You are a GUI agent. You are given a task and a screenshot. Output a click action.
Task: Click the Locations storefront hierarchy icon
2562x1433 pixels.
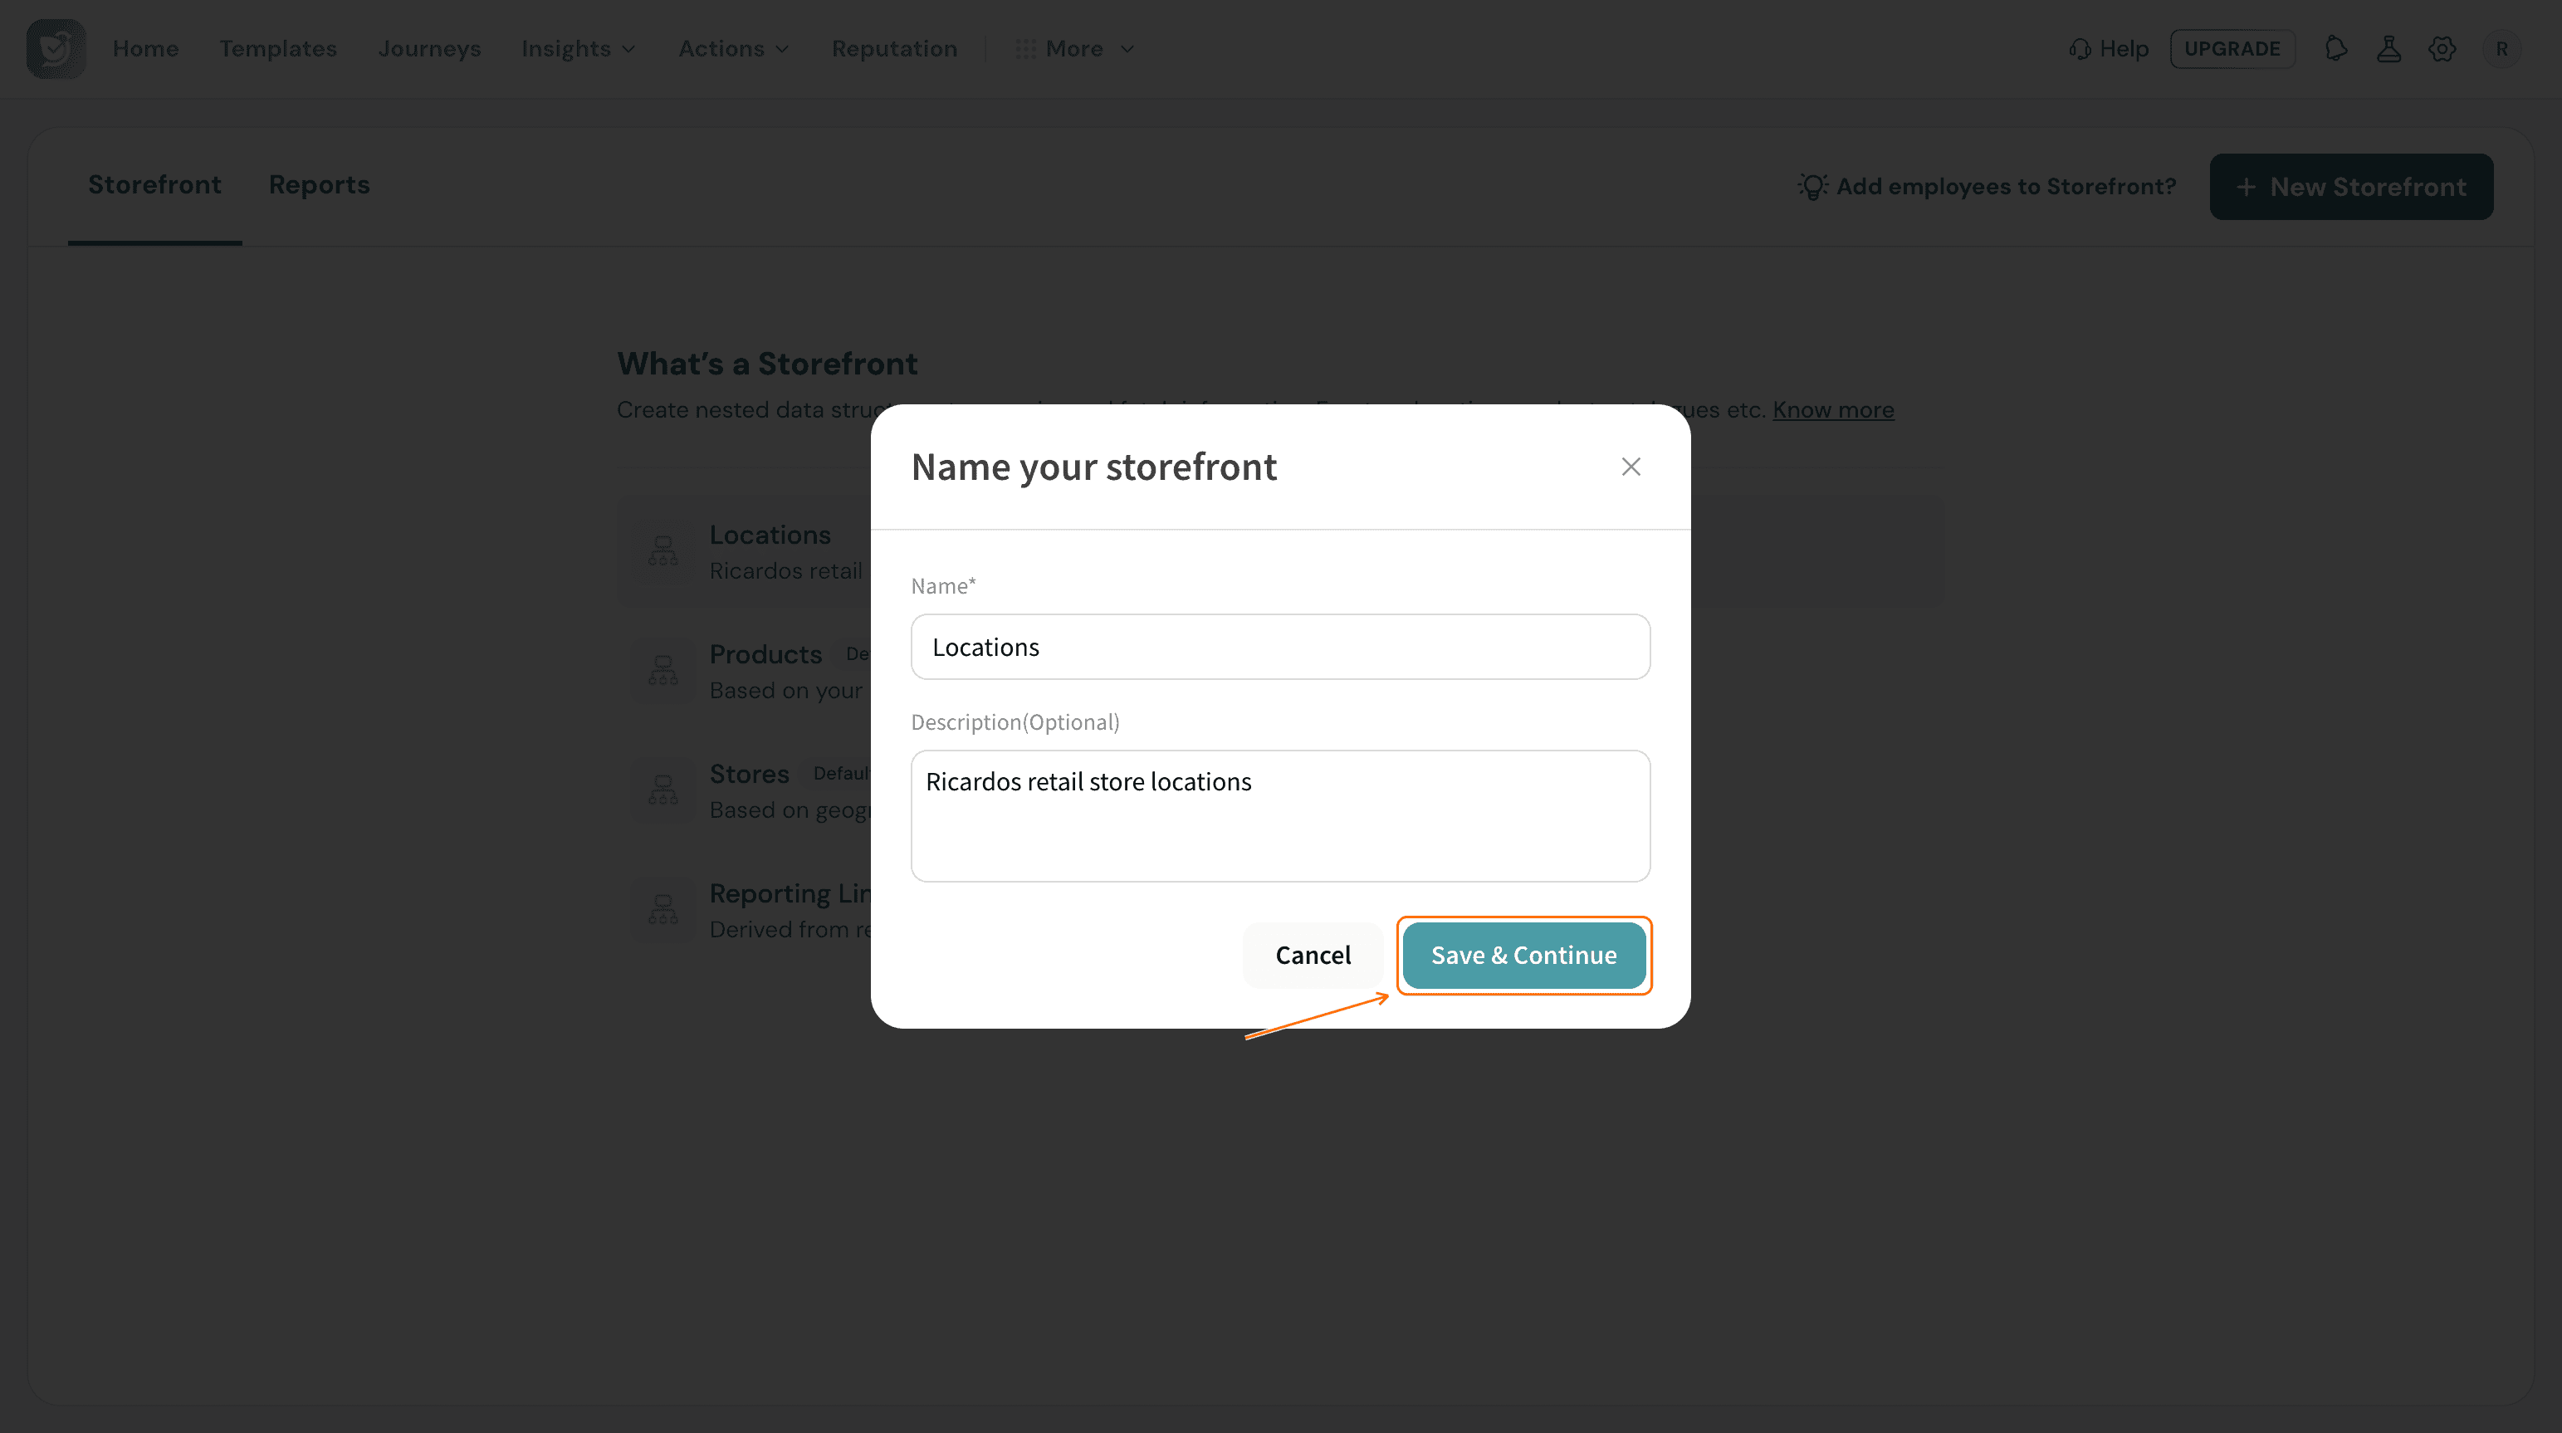[x=663, y=550]
